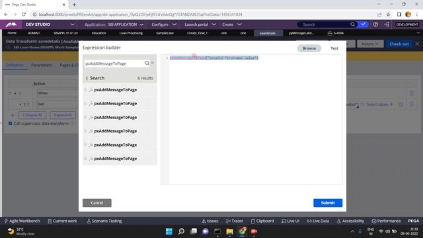Viewport: 423px width, 238px height.
Task: Open the Application SBI APPLICATION menu
Action: pyautogui.click(x=114, y=24)
